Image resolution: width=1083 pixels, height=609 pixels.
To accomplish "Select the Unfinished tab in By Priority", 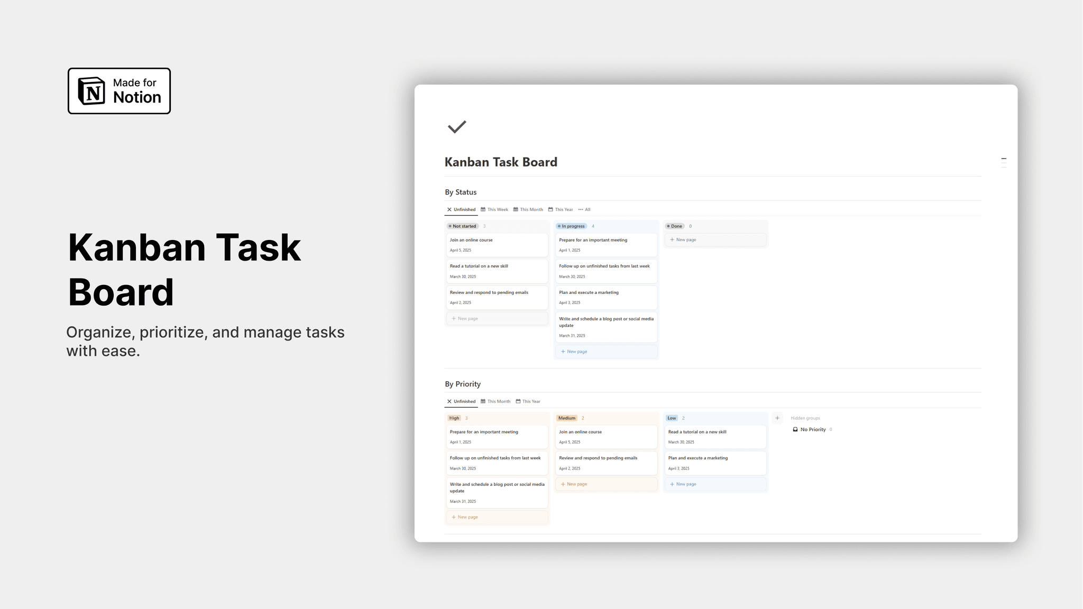I will click(x=461, y=401).
